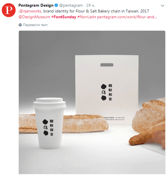Open the red Pentagram P avatar
The image size is (167, 175).
click(x=9, y=10)
